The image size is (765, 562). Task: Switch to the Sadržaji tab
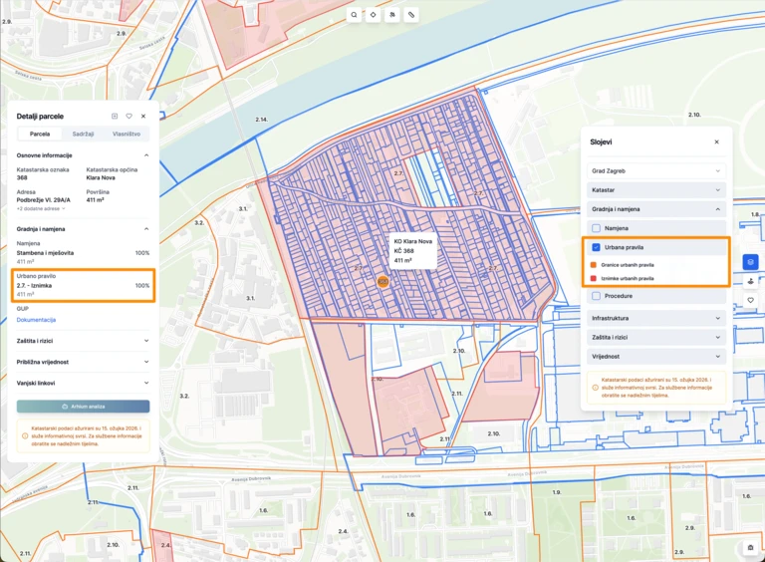pos(83,134)
